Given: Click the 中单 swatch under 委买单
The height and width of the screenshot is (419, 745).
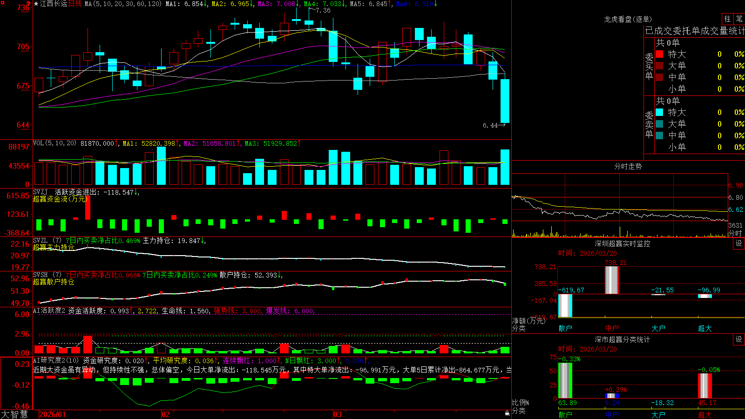Looking at the screenshot, I should (x=659, y=77).
